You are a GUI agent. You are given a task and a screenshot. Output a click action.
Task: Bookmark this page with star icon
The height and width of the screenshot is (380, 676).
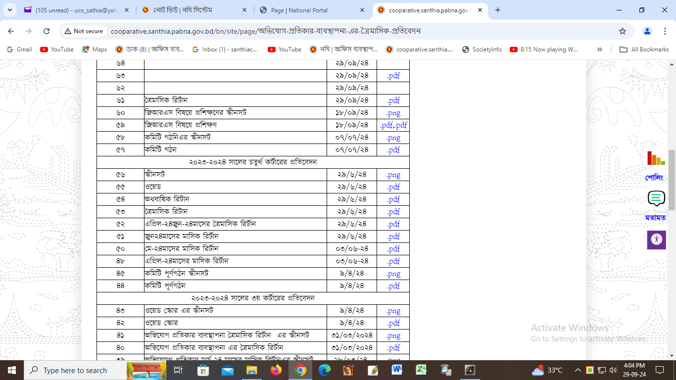click(x=623, y=31)
